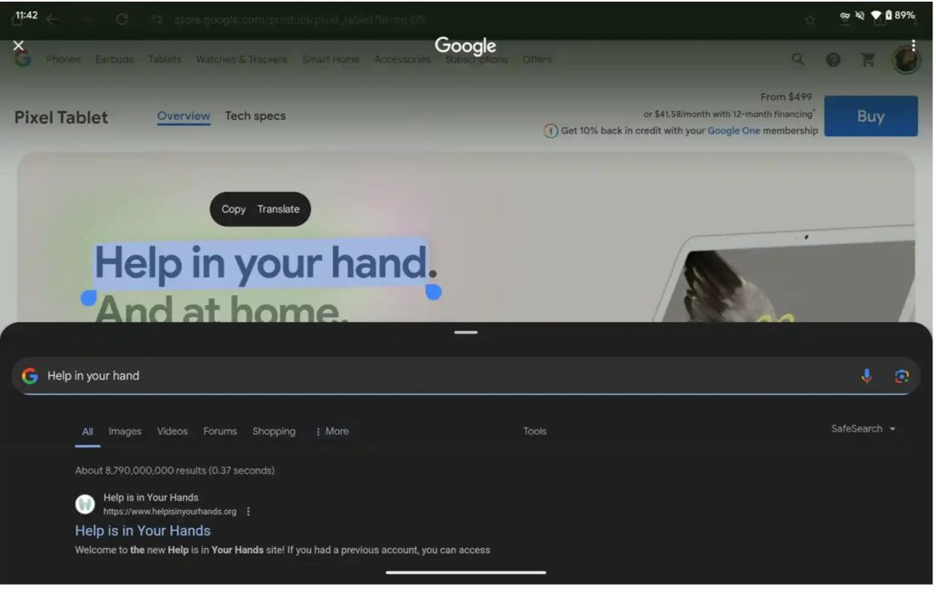Select the Forums results tab
The width and height of the screenshot is (936, 608).
coord(220,432)
